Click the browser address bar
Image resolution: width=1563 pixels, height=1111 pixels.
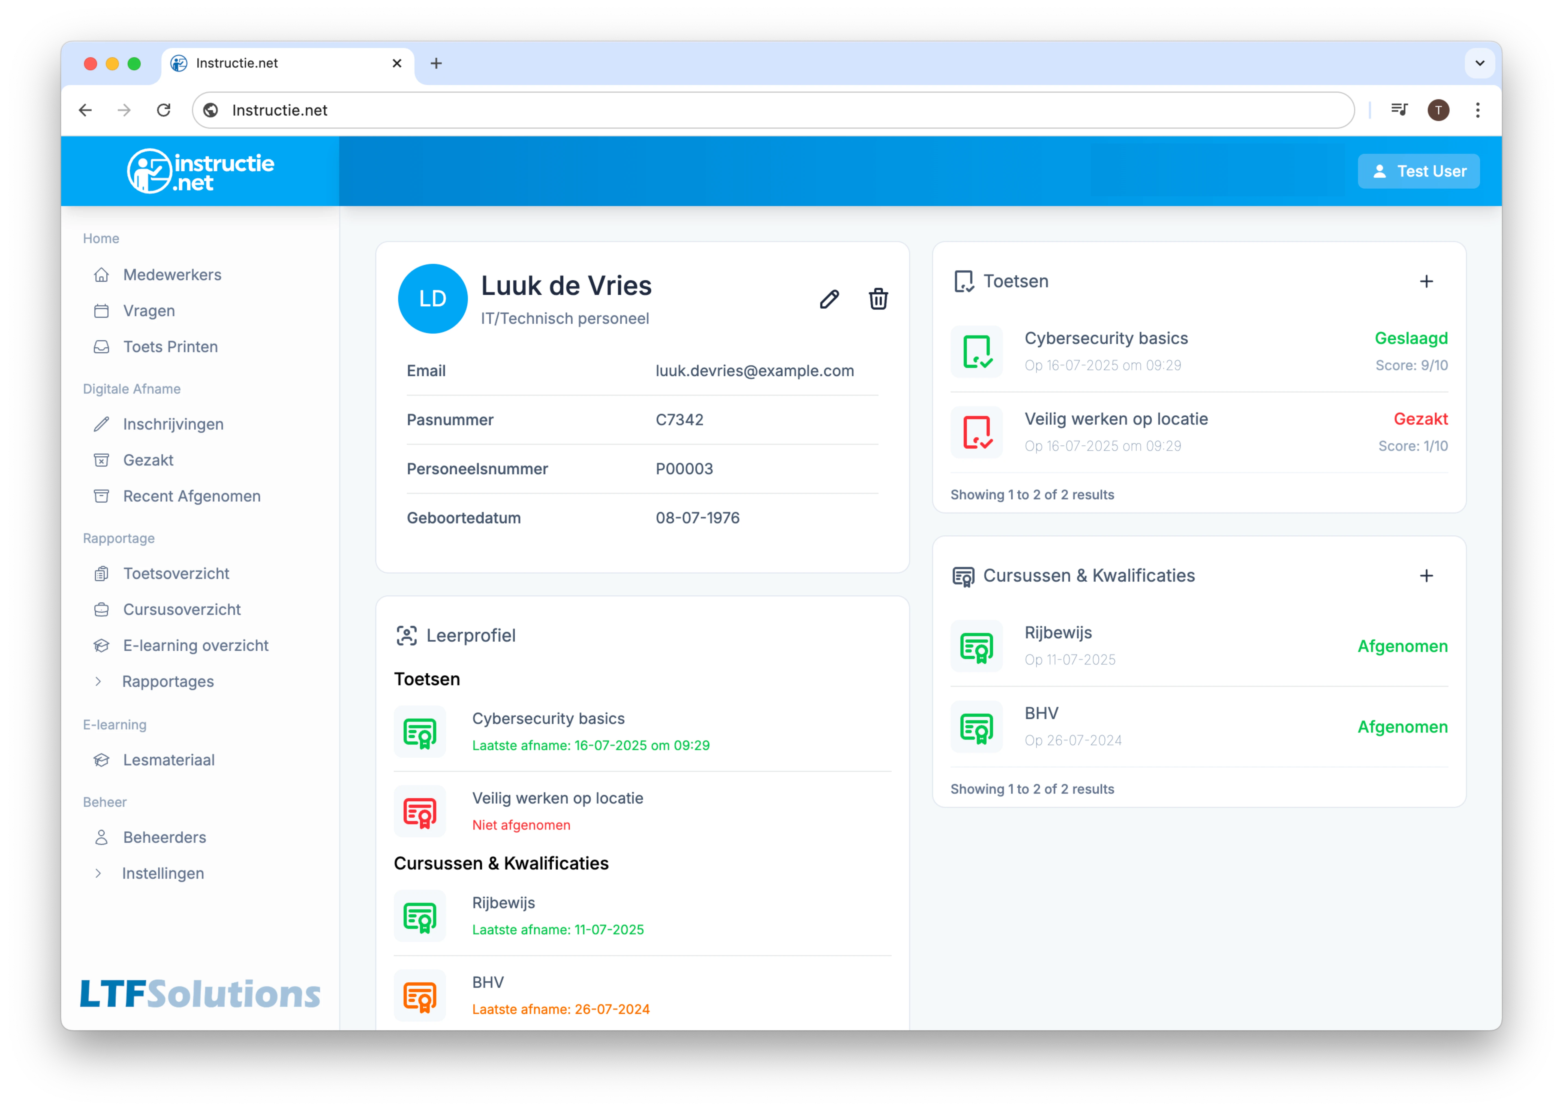(x=773, y=110)
